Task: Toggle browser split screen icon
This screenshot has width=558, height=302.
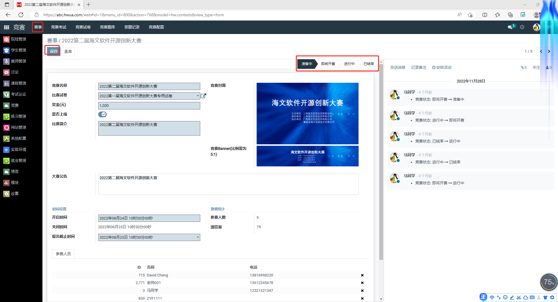Action: [485, 15]
